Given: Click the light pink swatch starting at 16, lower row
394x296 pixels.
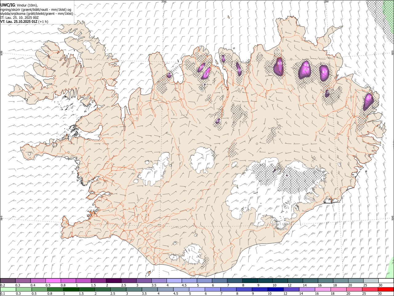Looking at the screenshot, I should click(323, 289).
